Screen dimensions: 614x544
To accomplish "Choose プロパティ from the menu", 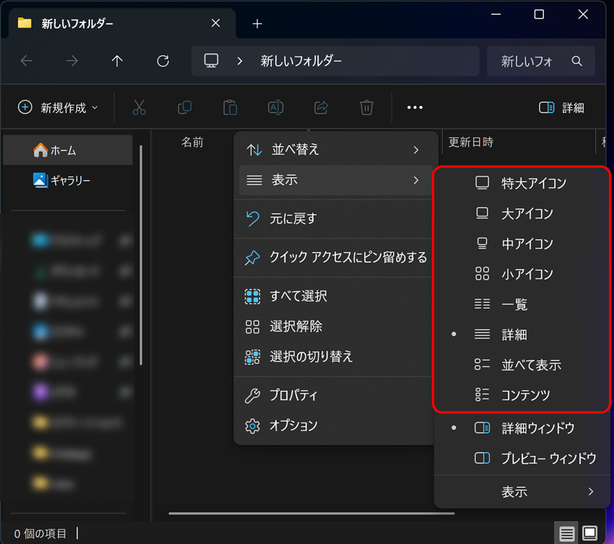I will point(293,396).
